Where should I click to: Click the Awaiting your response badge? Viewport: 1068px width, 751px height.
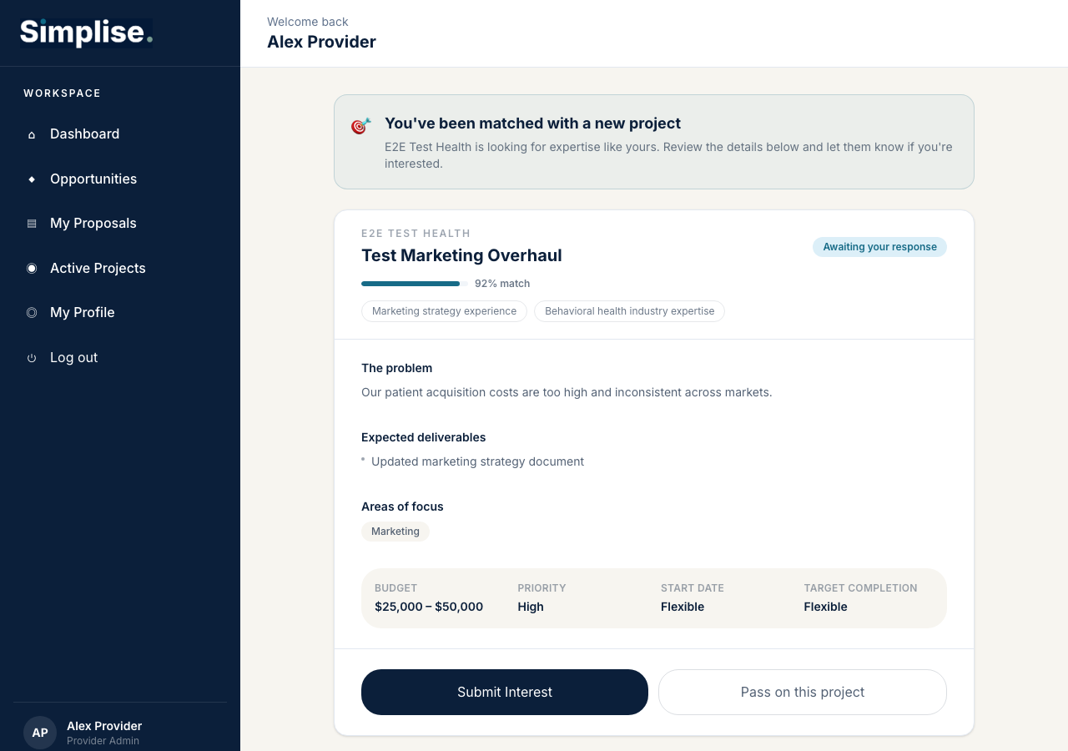pyautogui.click(x=879, y=247)
